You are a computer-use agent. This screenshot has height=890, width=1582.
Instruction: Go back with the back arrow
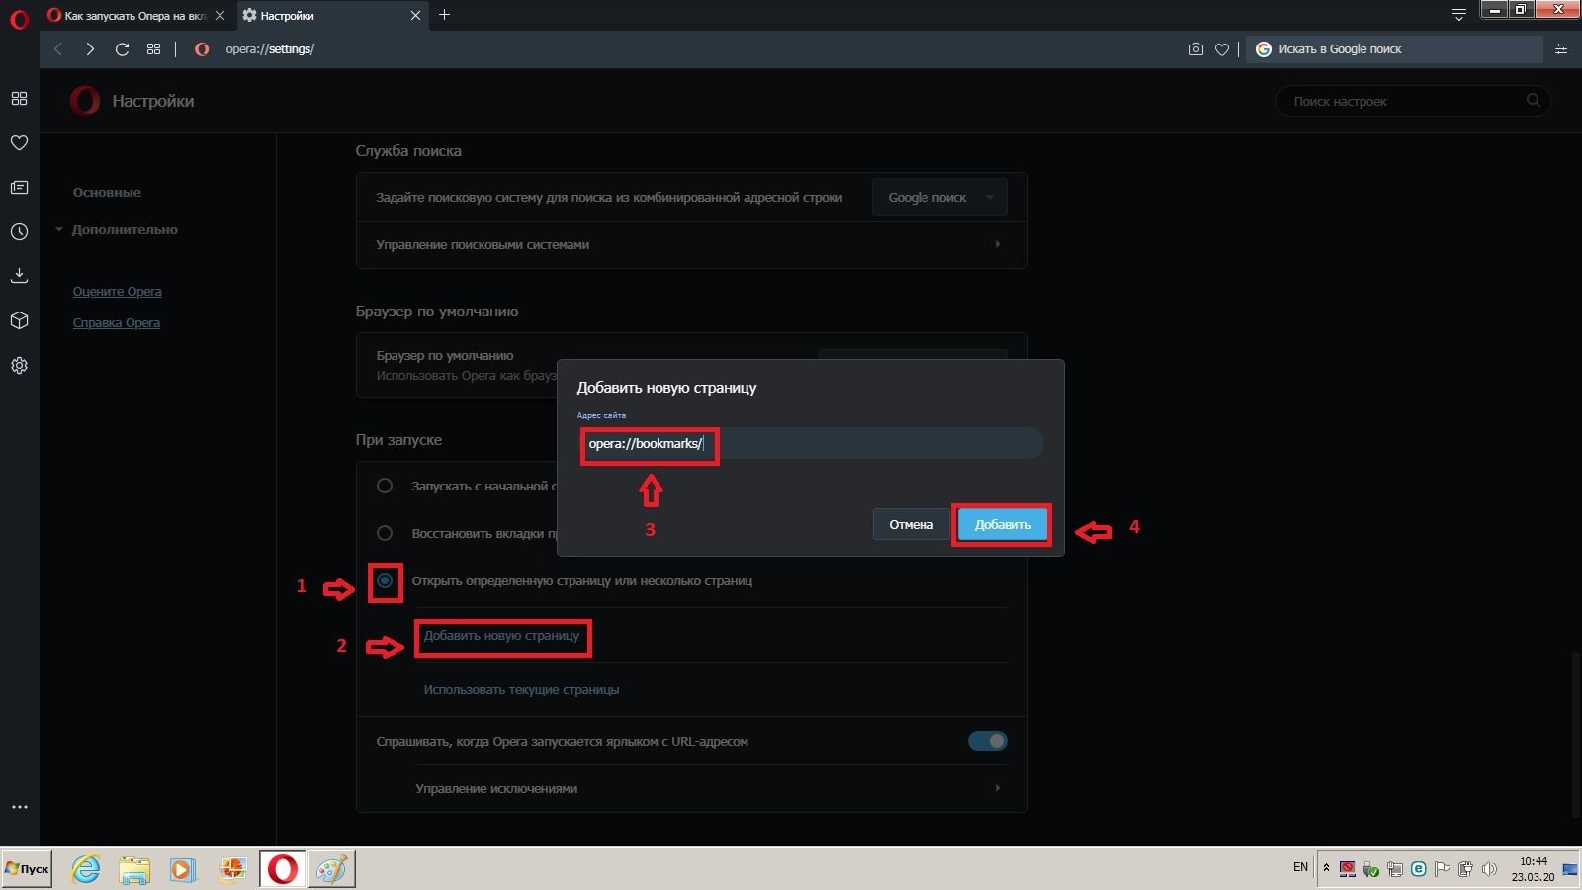click(x=58, y=49)
